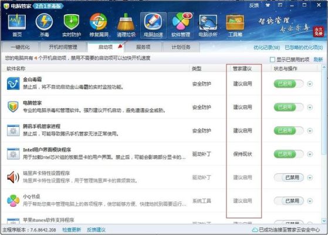Click the cloud icon in status bar
Viewport: 328px width, 235px height.
tap(255, 230)
